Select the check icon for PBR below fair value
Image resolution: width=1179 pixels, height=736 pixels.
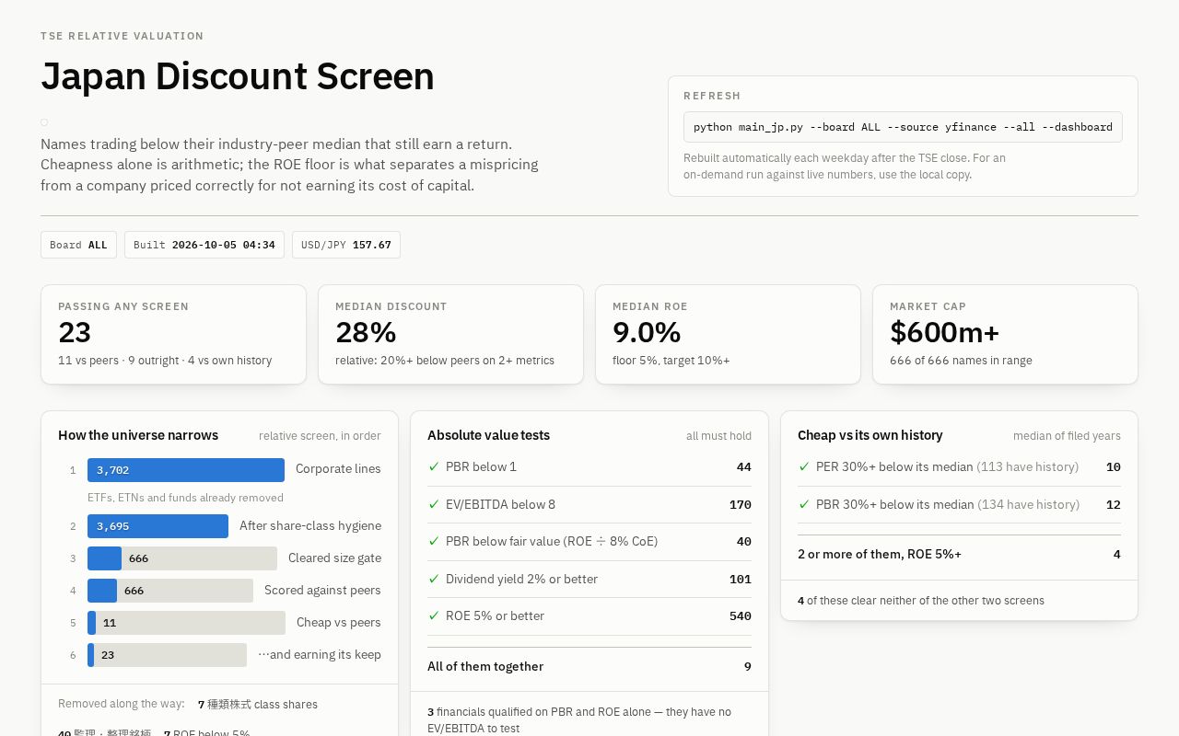tap(434, 541)
